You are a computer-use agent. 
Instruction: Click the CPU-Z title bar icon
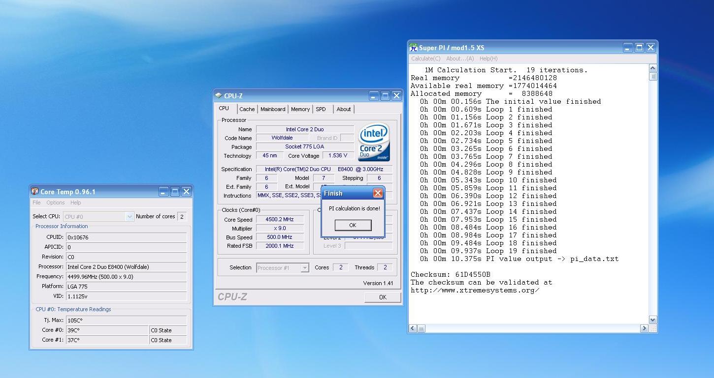(219, 95)
